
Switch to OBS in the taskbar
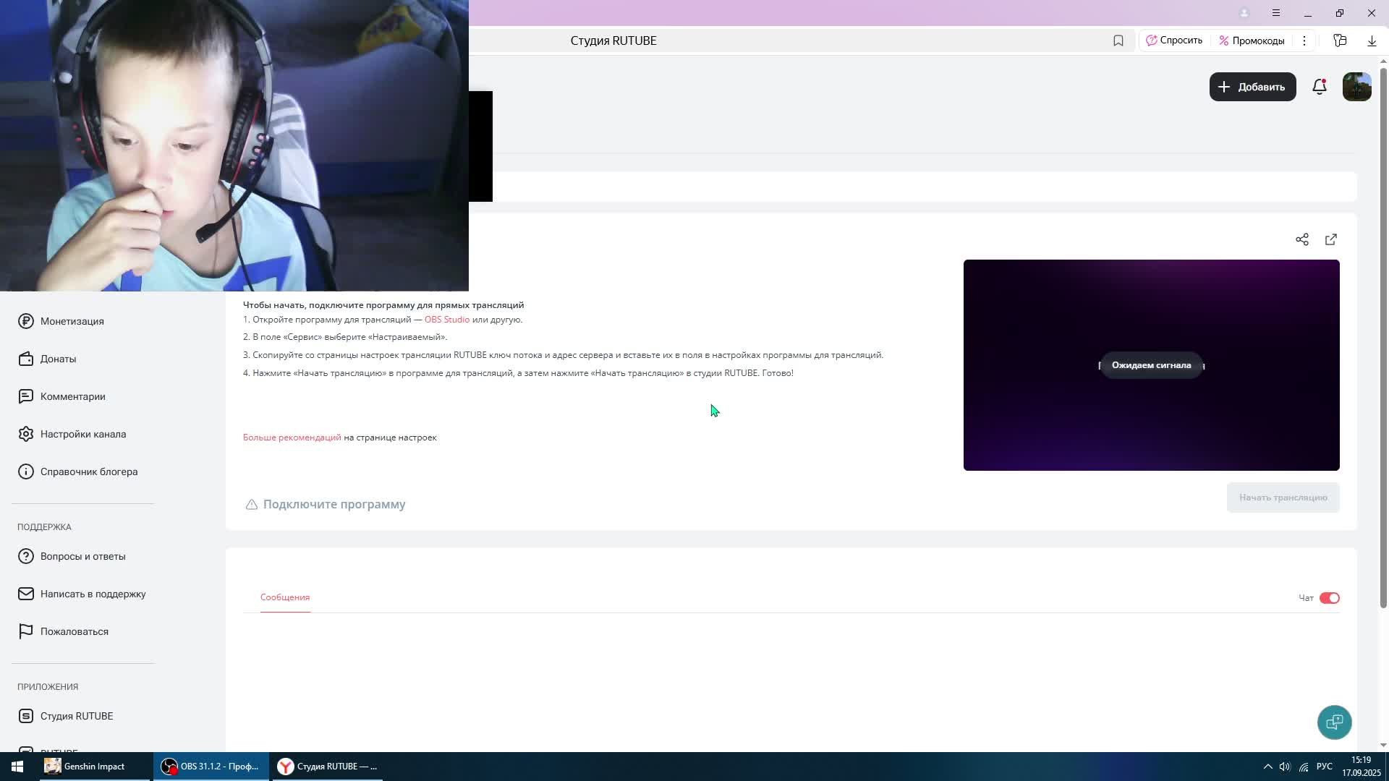click(211, 767)
